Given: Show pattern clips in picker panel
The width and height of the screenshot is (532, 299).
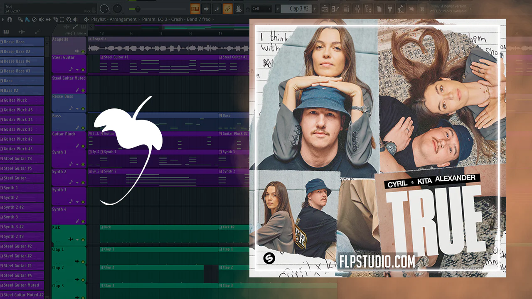Looking at the screenshot, I should (7, 32).
